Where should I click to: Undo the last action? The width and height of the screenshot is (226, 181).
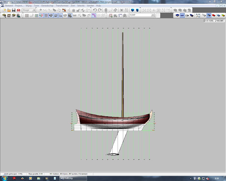(95, 10)
